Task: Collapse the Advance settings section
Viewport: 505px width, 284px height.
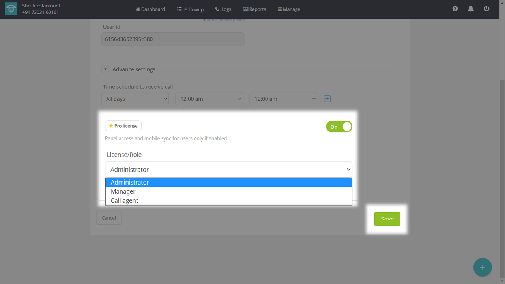Action: coord(105,69)
